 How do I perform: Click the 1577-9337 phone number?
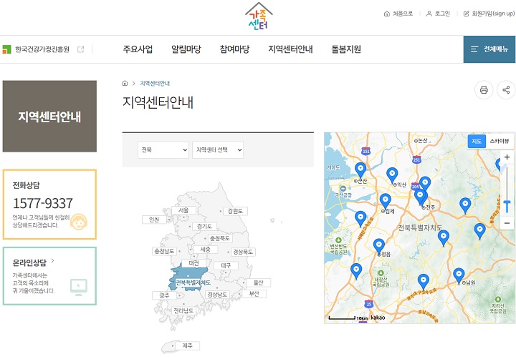click(x=42, y=203)
